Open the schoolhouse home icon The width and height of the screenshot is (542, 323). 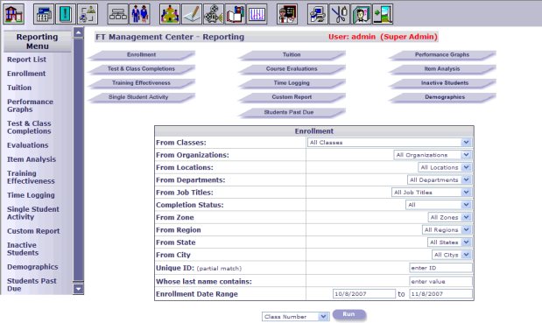click(13, 14)
